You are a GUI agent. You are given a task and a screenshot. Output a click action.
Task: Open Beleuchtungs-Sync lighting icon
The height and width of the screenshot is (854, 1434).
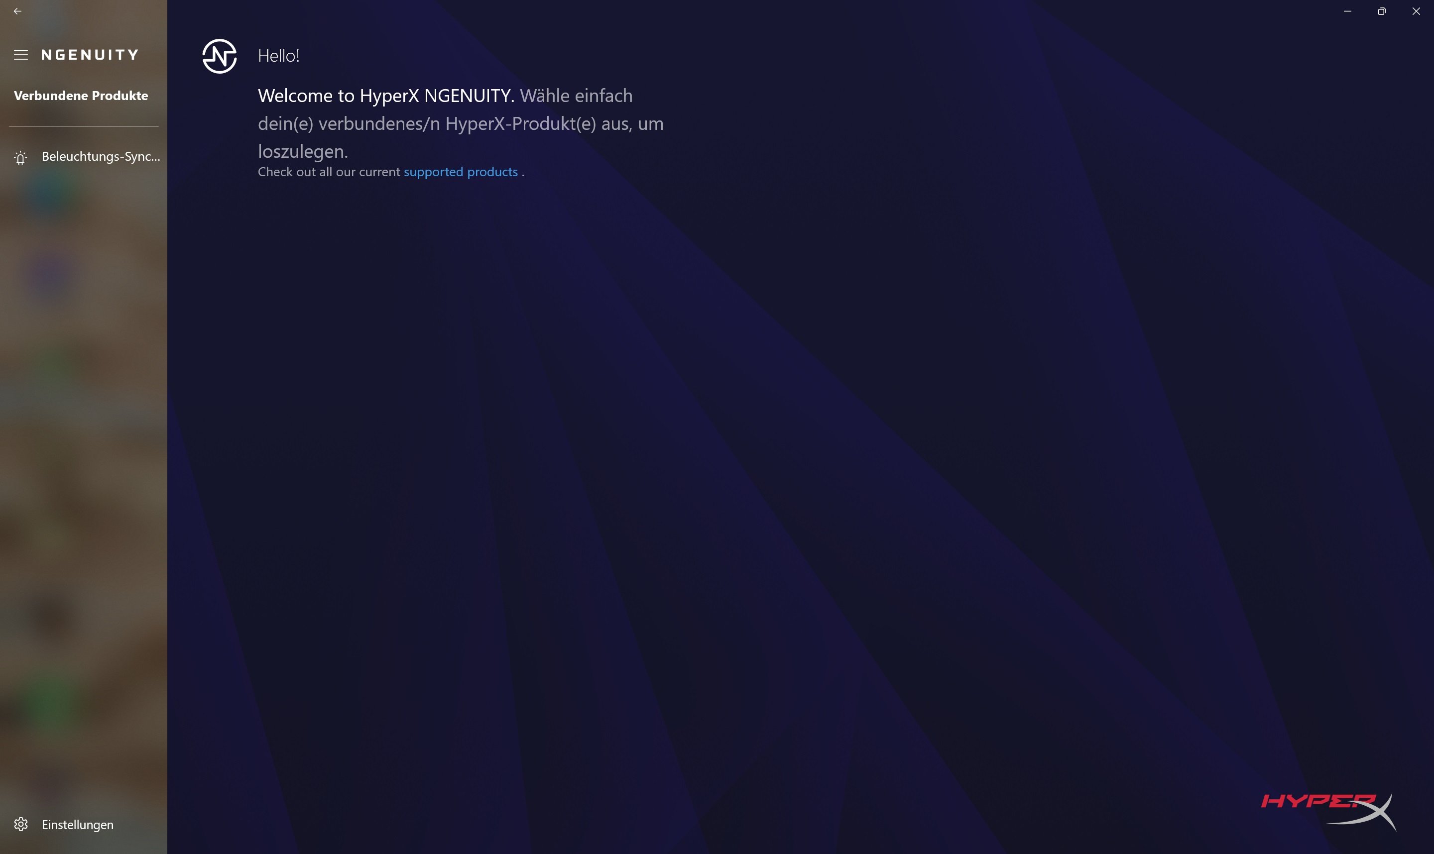point(21,157)
